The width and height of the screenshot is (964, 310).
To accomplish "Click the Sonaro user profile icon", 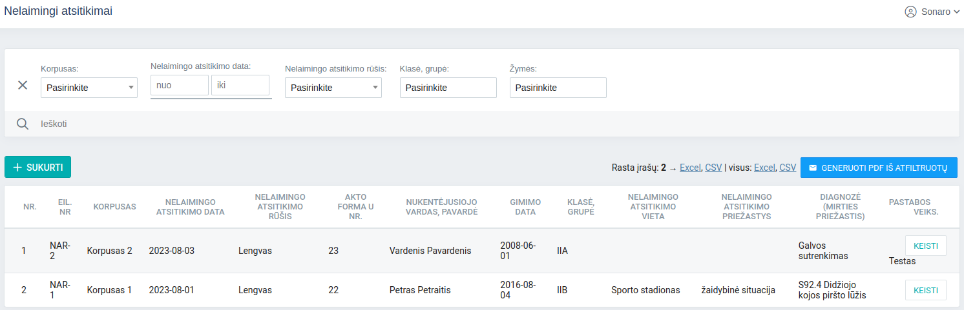I will (911, 12).
